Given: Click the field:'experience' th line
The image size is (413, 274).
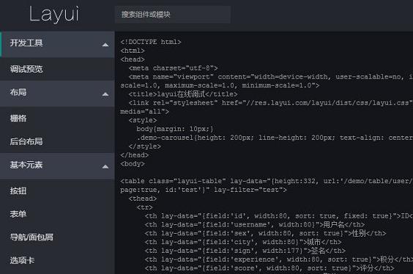Looking at the screenshot, I should point(279,259).
